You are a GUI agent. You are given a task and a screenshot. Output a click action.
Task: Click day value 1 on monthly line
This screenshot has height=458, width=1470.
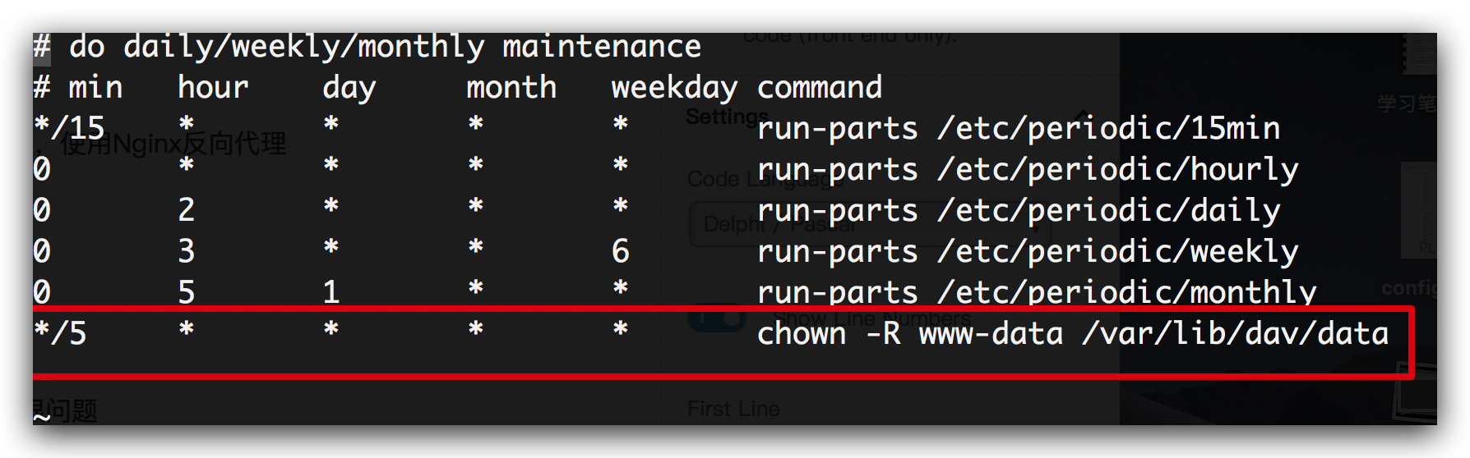(x=331, y=292)
